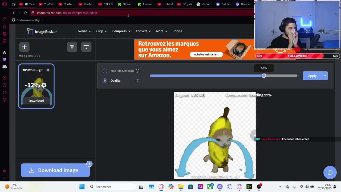
Task: Expand the Convert menu
Action: pos(143,31)
